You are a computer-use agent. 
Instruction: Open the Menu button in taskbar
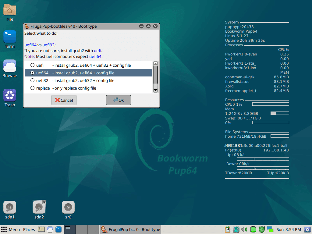point(11,229)
